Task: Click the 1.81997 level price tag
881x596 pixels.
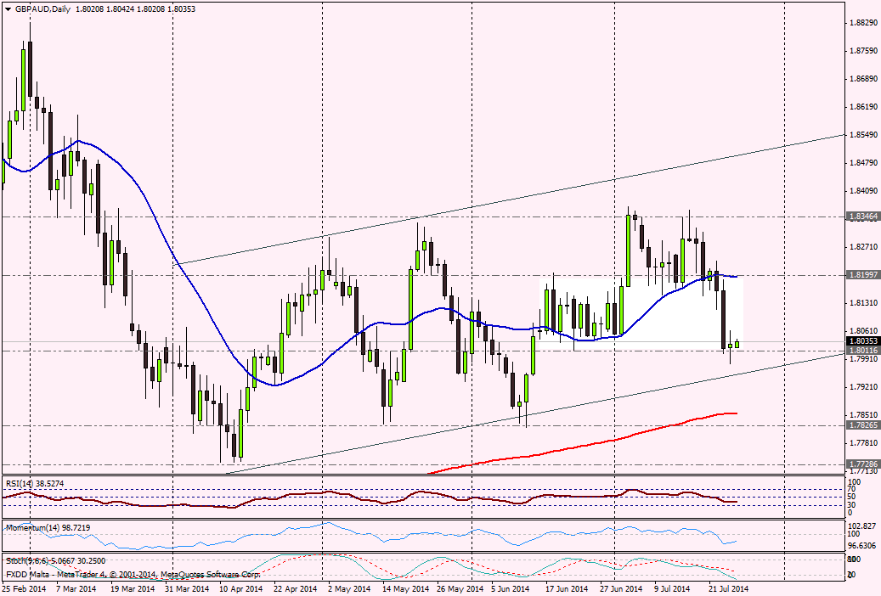Action: tap(862, 275)
